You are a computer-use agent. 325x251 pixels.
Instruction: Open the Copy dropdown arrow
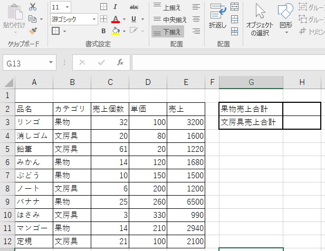[x=42, y=20]
